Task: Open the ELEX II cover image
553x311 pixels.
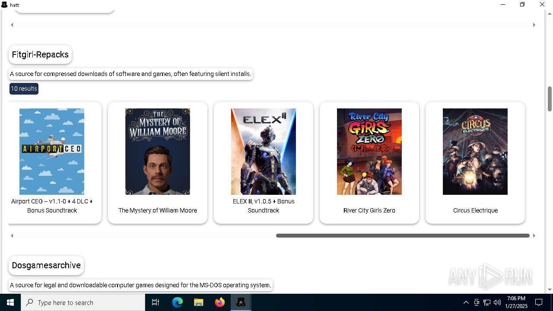Action: 264,152
